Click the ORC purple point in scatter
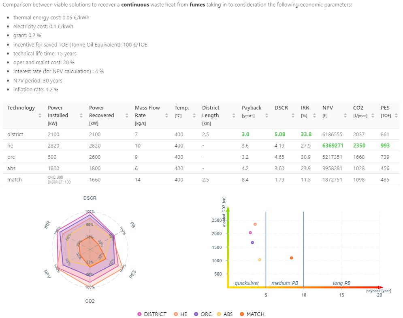The height and width of the screenshot is (318, 403). click(x=252, y=242)
